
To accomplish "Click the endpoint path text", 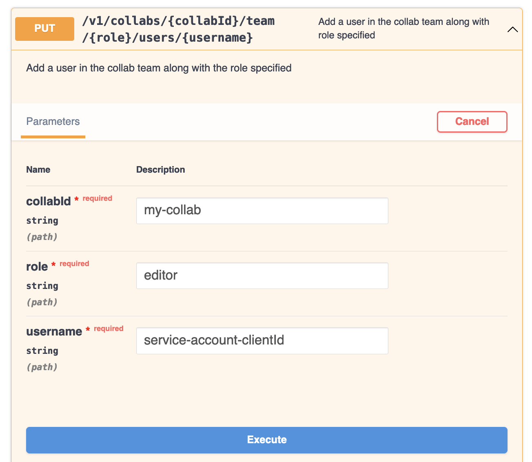I will pos(179,29).
